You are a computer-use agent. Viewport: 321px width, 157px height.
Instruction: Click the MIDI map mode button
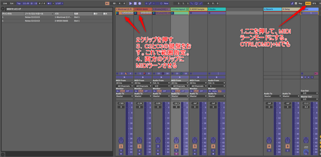coord(308,3)
